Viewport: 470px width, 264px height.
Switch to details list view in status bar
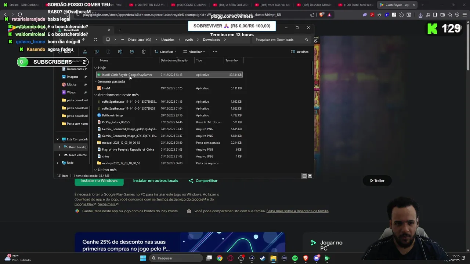(304, 176)
